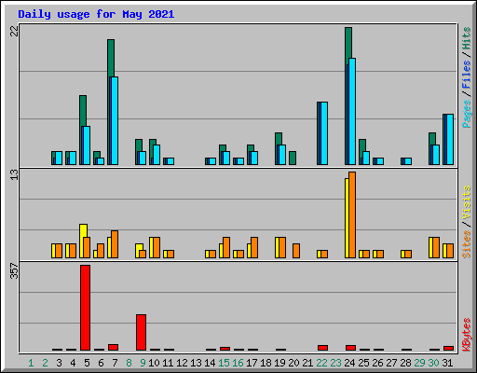The image size is (477, 373).
Task: Click the red KBytes bar for day 5
Action: (85, 308)
